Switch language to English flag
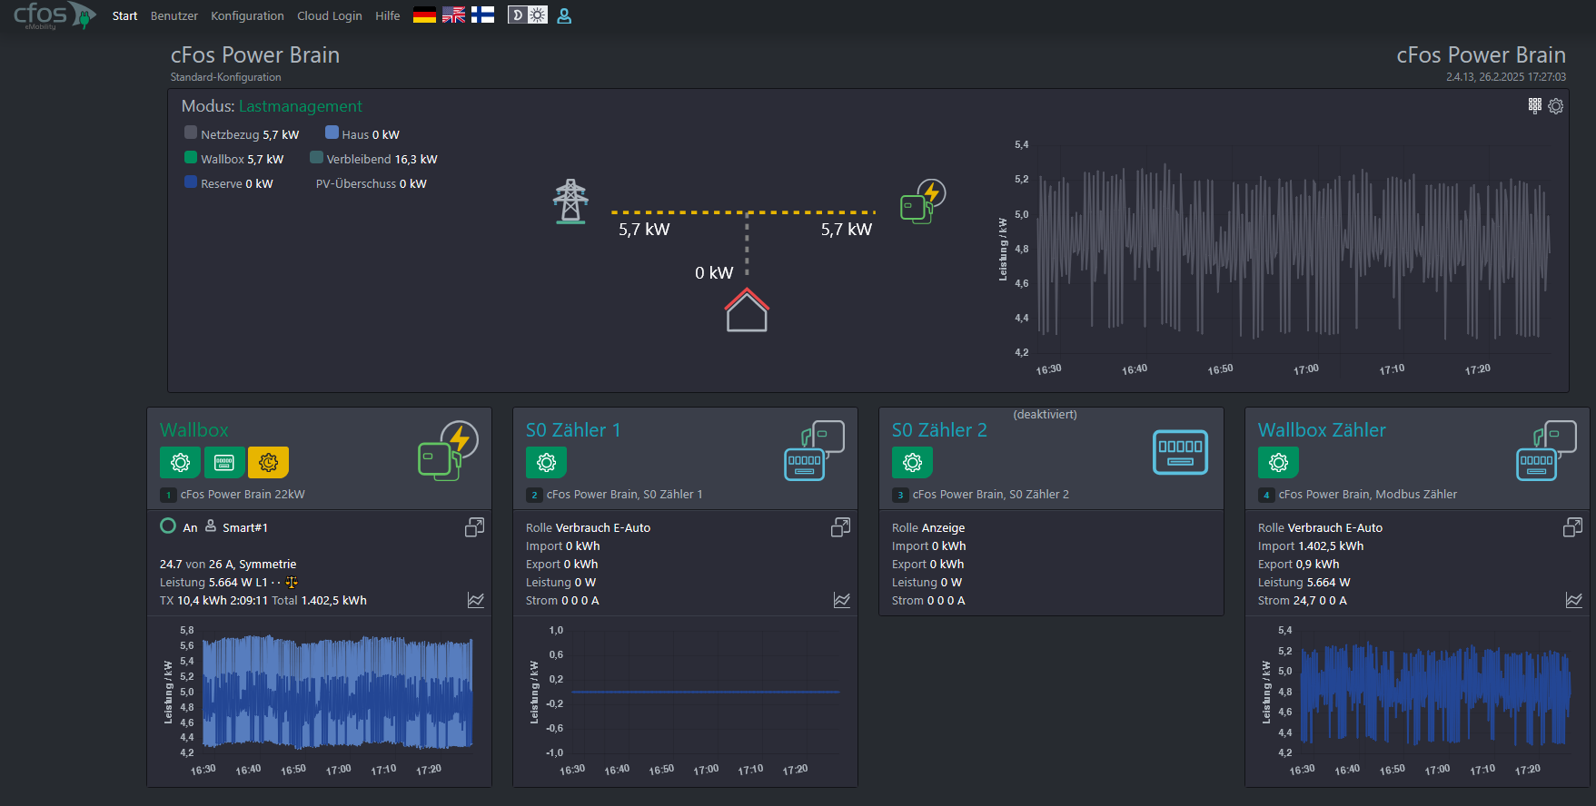This screenshot has height=806, width=1596. click(453, 15)
